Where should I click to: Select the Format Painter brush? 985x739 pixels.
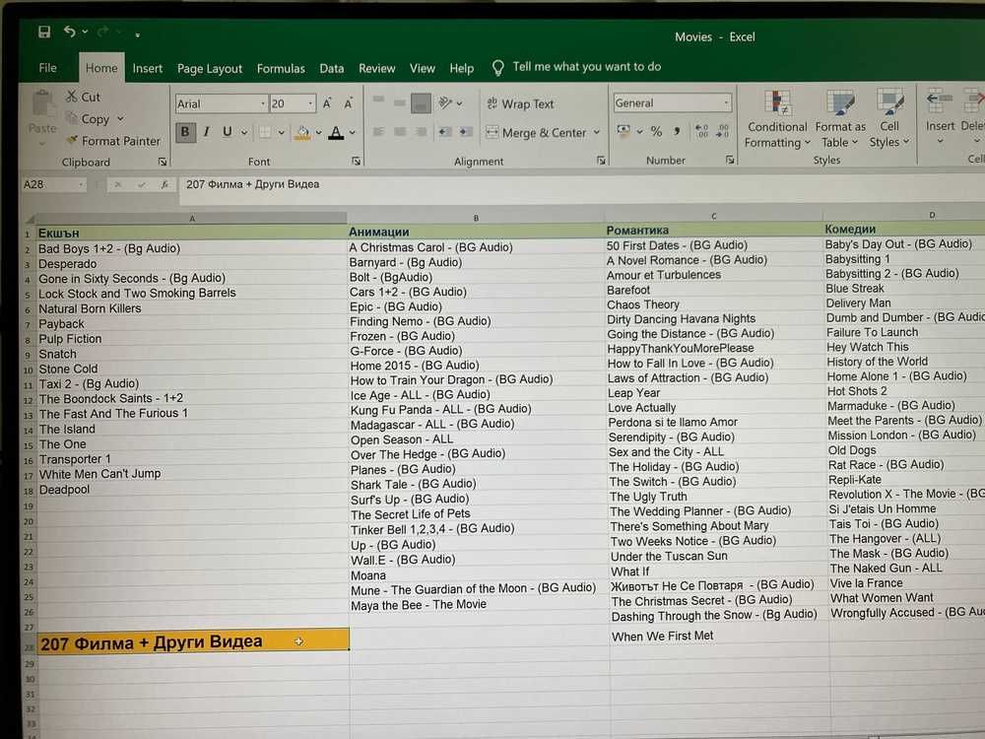(x=72, y=140)
